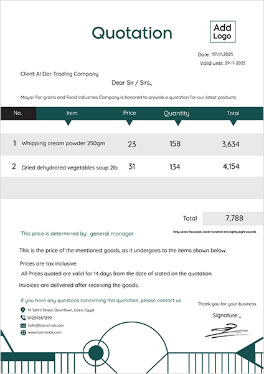This screenshot has height=374, width=264.
Task: Click the phone handset icon
Action: 23,317
